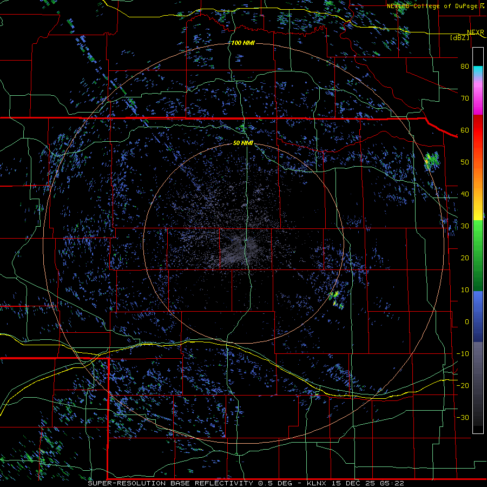Click the 0 value on the dBZ scale
The image size is (487, 487).
tap(467, 322)
